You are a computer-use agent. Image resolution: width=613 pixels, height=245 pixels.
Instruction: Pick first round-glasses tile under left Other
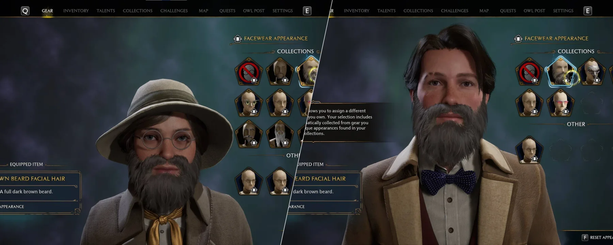pyautogui.click(x=249, y=181)
